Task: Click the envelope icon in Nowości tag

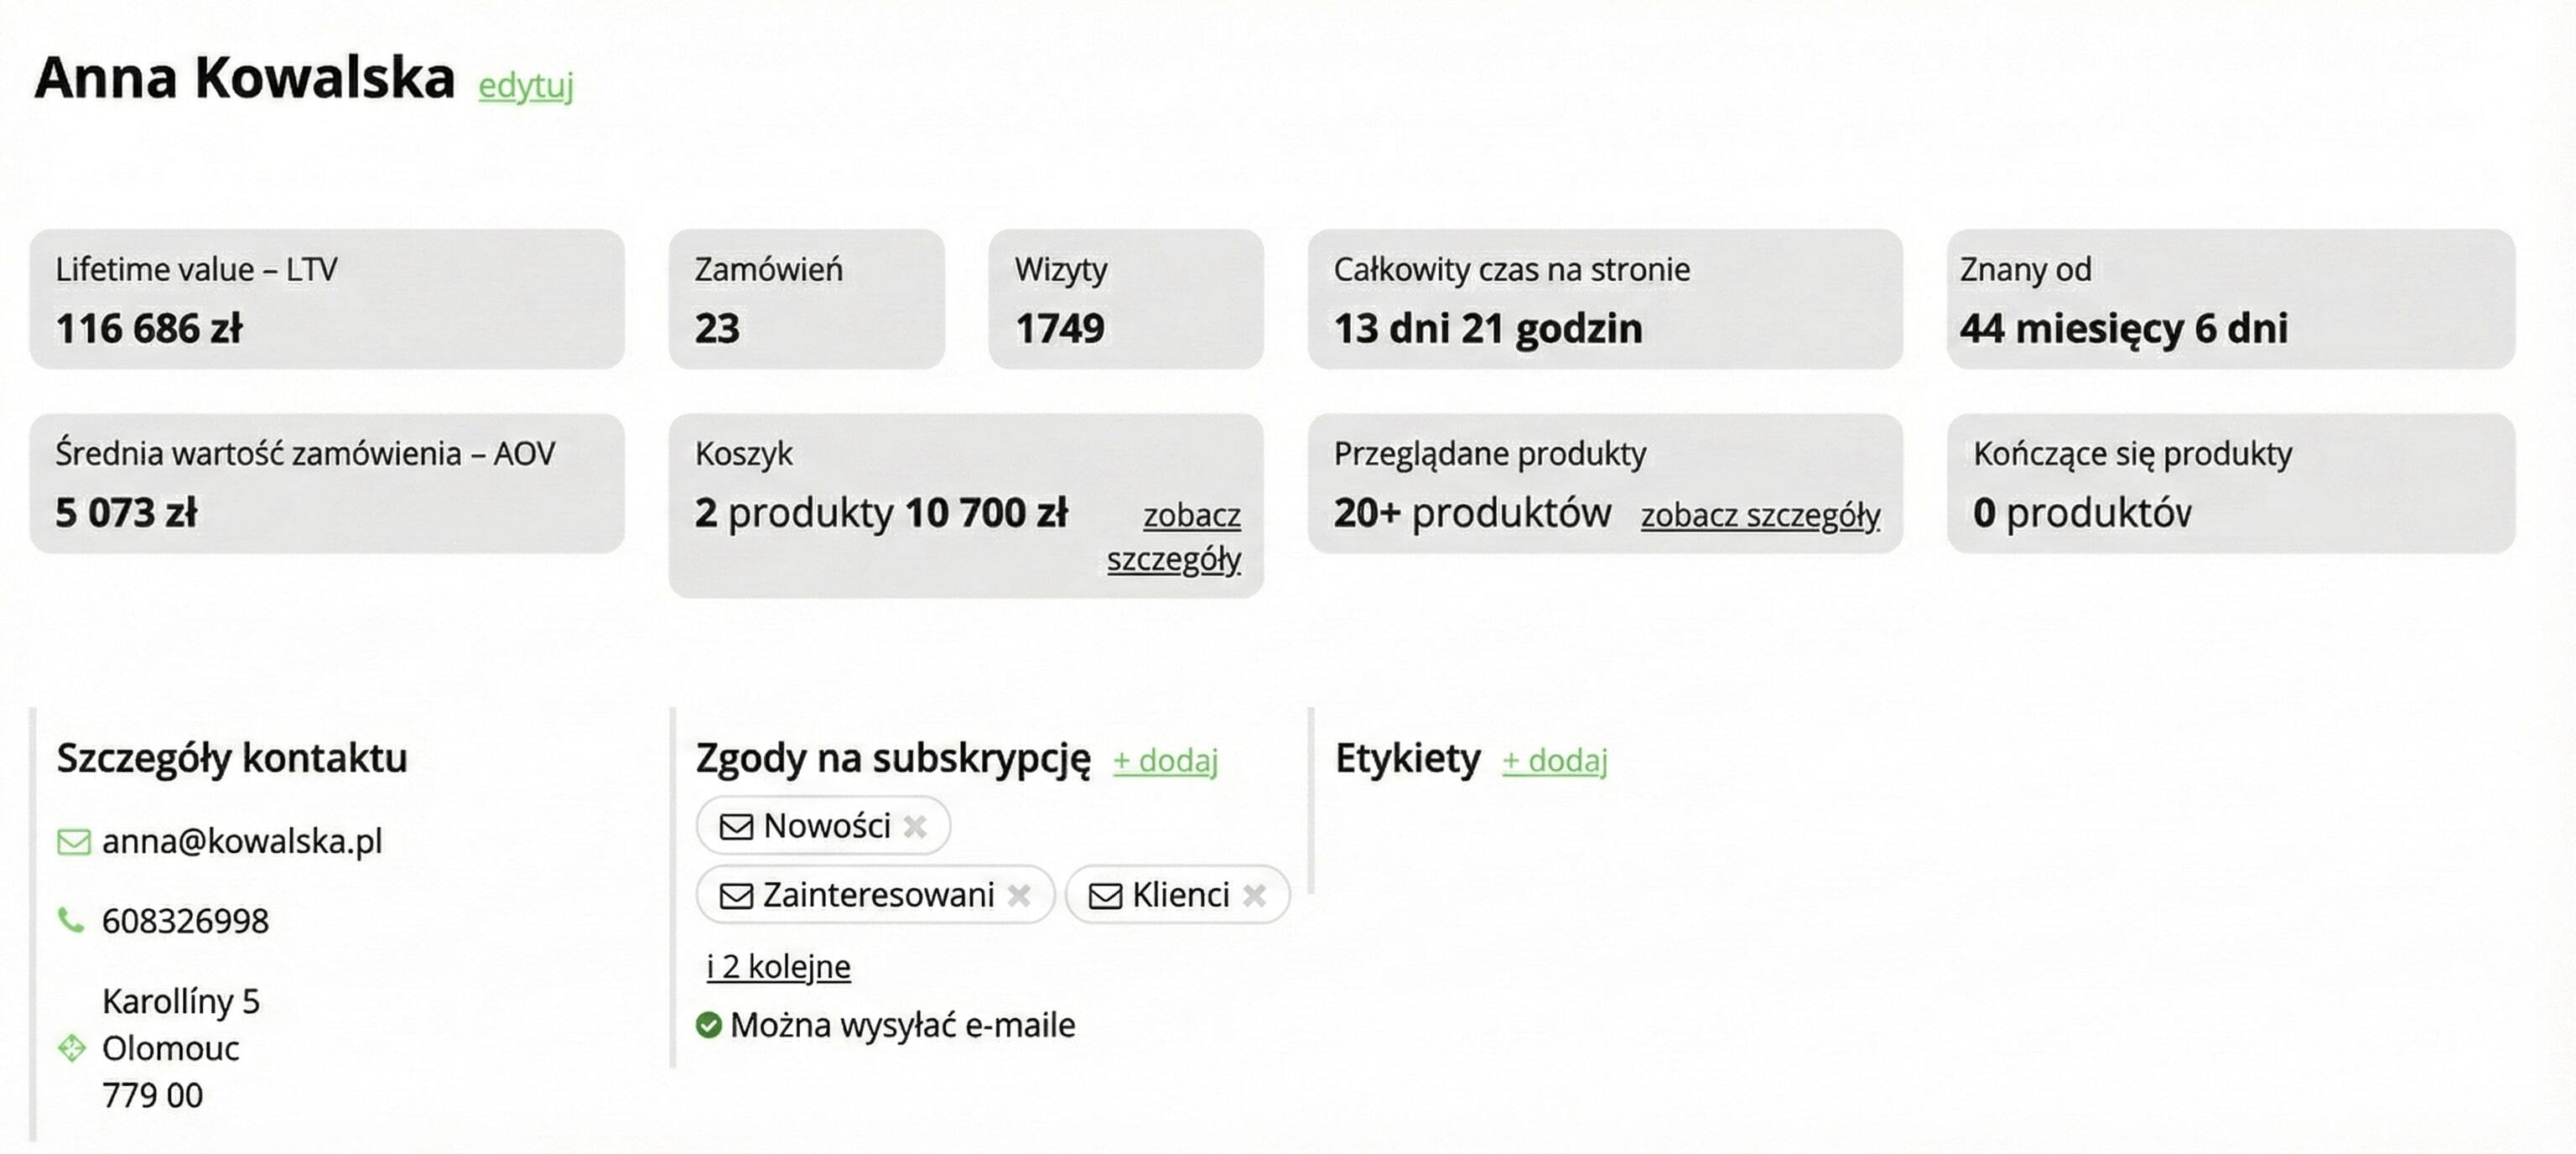Action: [736, 826]
